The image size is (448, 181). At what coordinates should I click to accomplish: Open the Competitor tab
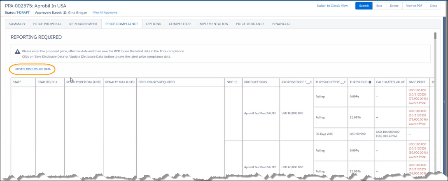(180, 24)
